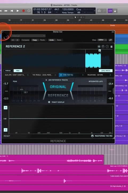Click the RESET label in plugin
Image resolution: width=128 pixels, height=193 pixels.
click(7, 136)
